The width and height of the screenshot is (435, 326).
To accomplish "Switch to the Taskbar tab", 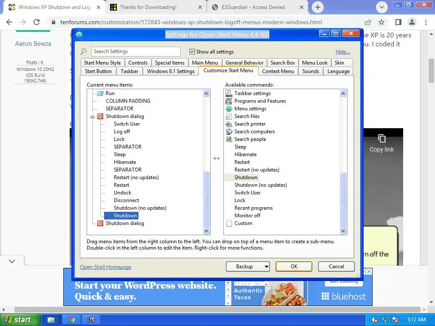I will coord(129,71).
